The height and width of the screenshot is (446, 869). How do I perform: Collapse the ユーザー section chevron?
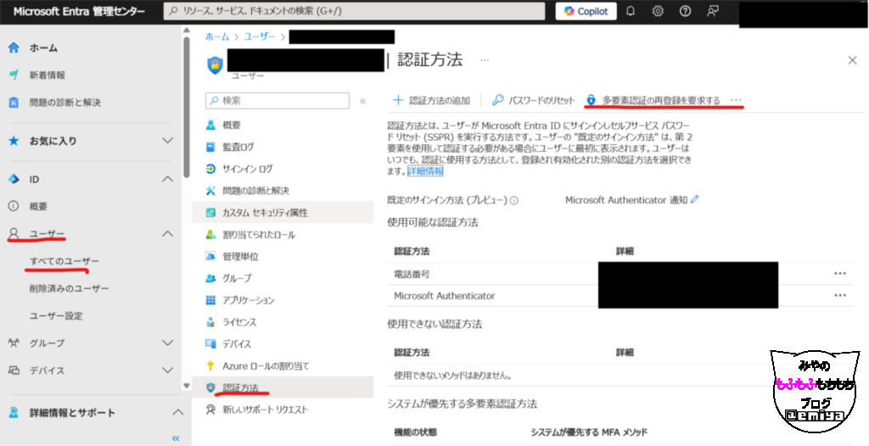pyautogui.click(x=167, y=234)
